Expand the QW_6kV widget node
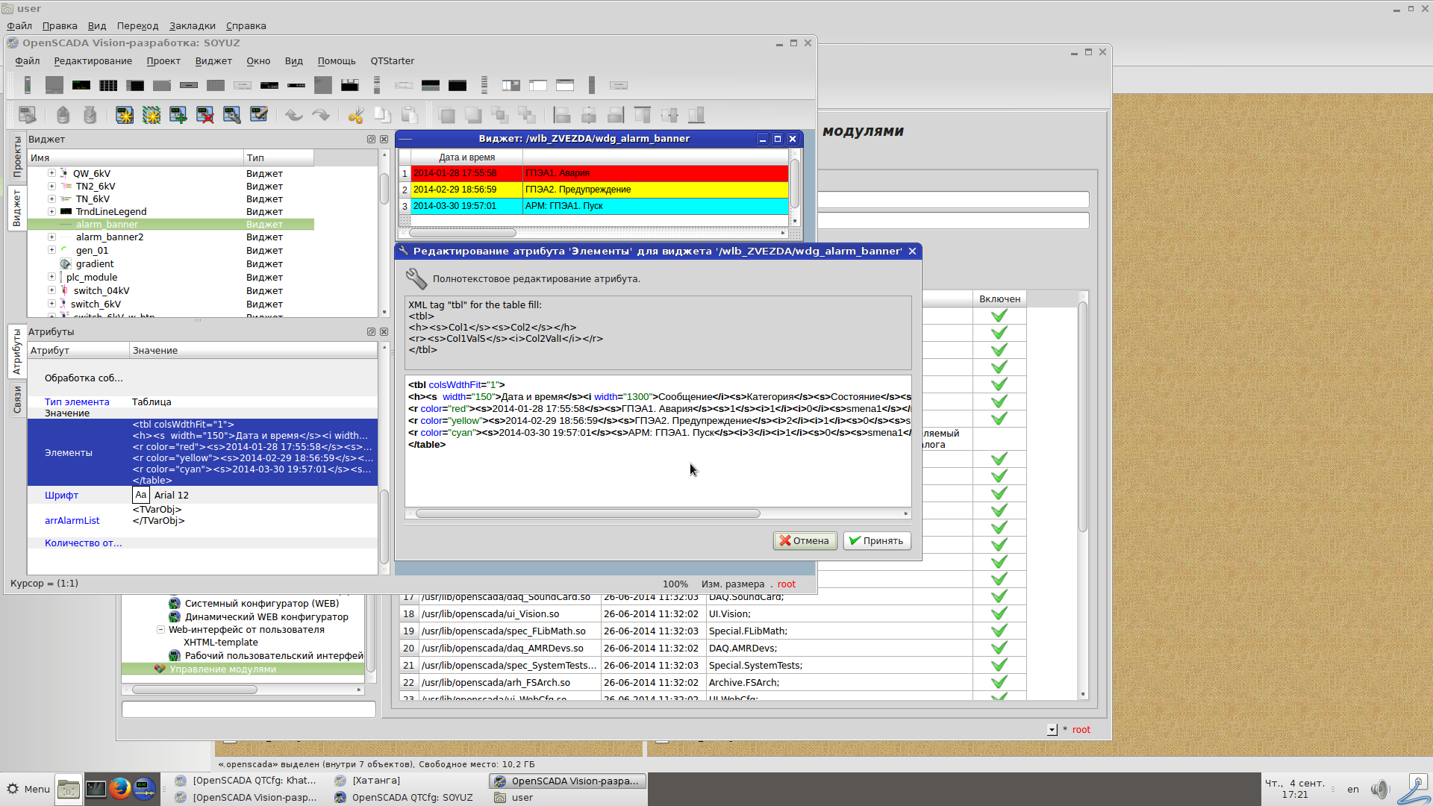 tap(52, 173)
